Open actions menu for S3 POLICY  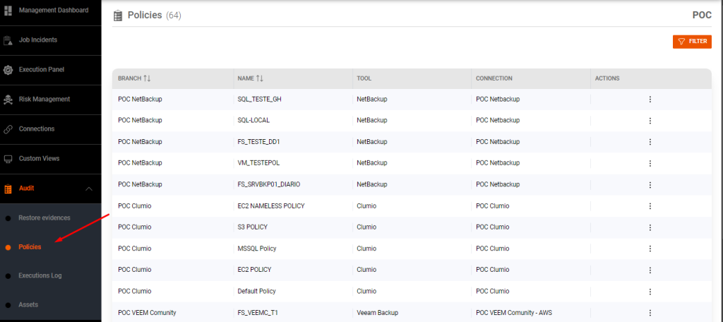(x=650, y=227)
